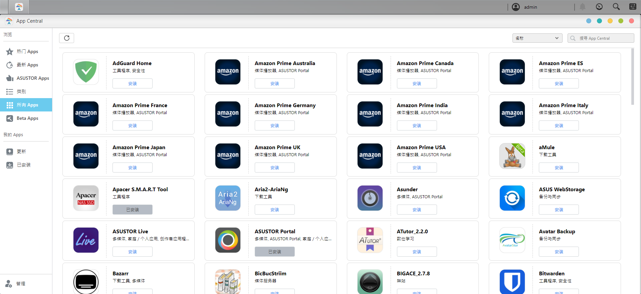Screen dimensions: 641x294
Task: Install ASUSTOR Live app
Action: click(133, 252)
